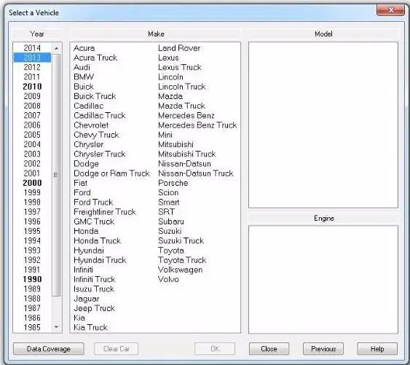This screenshot has height=365, width=410.
Task: Choose BMW make
Action: click(x=84, y=77)
